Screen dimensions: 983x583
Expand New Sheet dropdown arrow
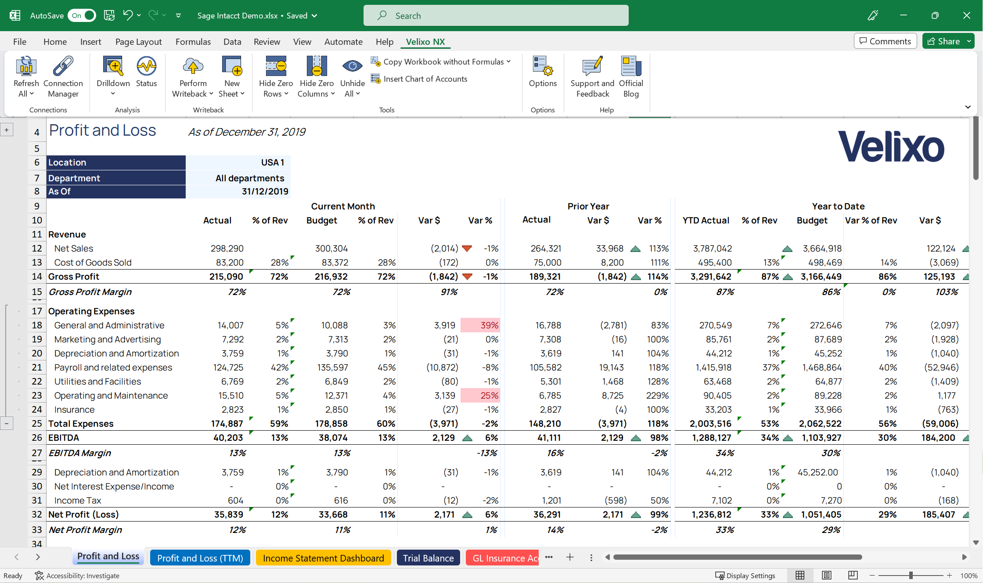pyautogui.click(x=242, y=94)
